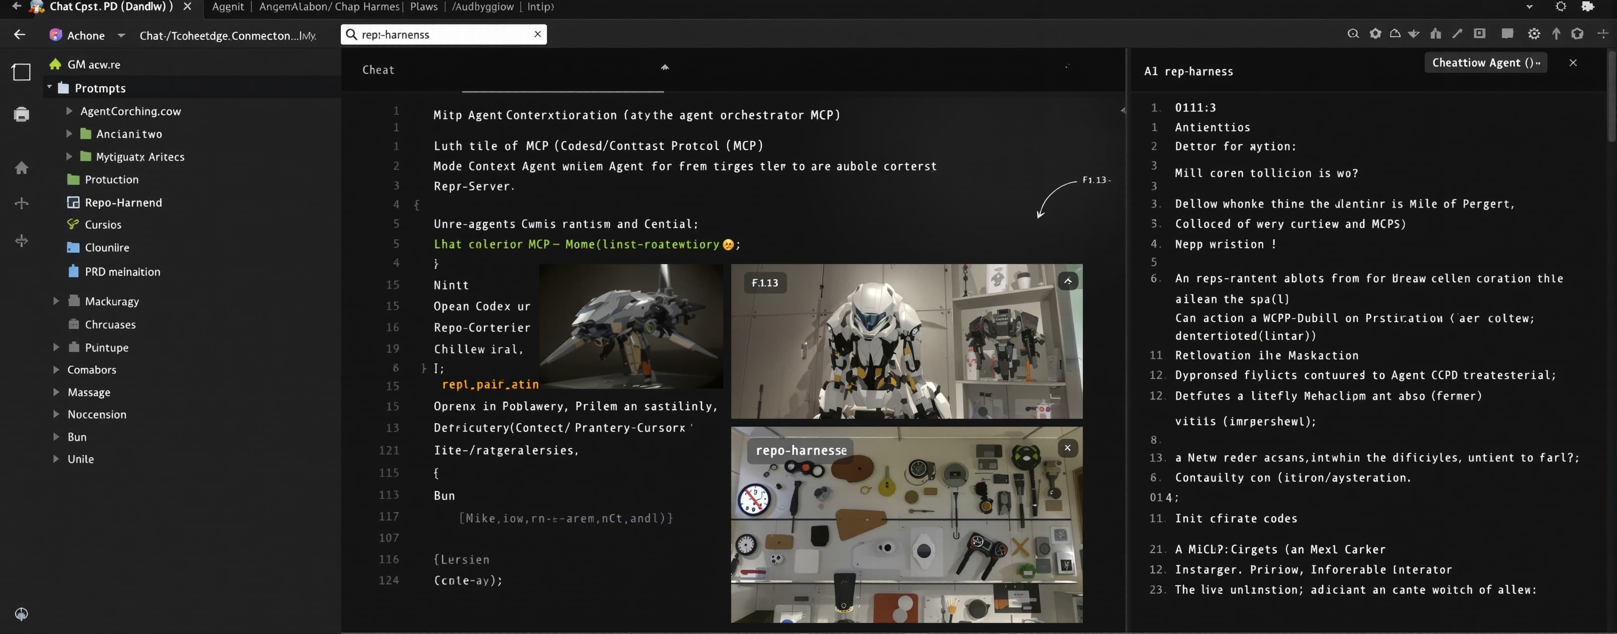Expand the Noccension tree item
Screen dimensions: 1617x634
click(56, 414)
